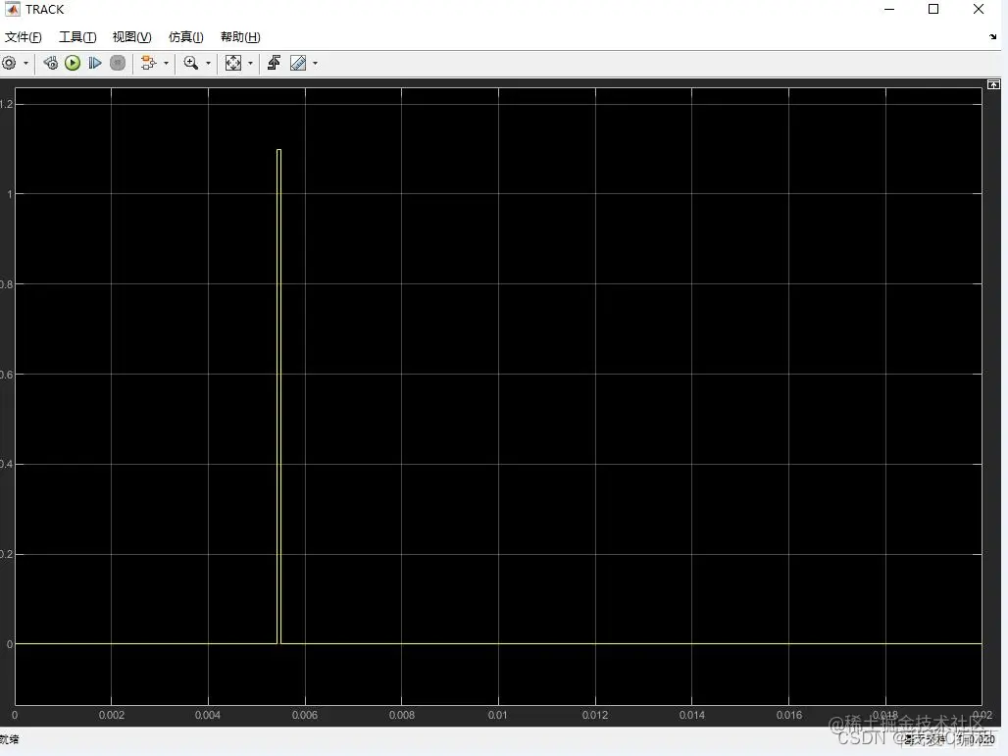Image resolution: width=1008 pixels, height=756 pixels.
Task: Expand the configuration gear dropdown arrow
Action: pyautogui.click(x=25, y=63)
